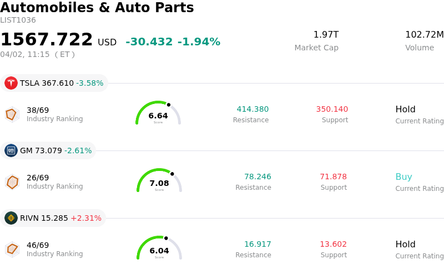The image size is (444, 270).
Task: Click GM support value 71.878
Action: tap(333, 177)
